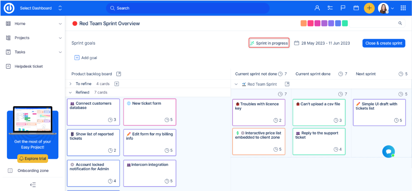The height and width of the screenshot is (191, 412).
Task: Click Close & create sprint button
Action: tap(384, 43)
